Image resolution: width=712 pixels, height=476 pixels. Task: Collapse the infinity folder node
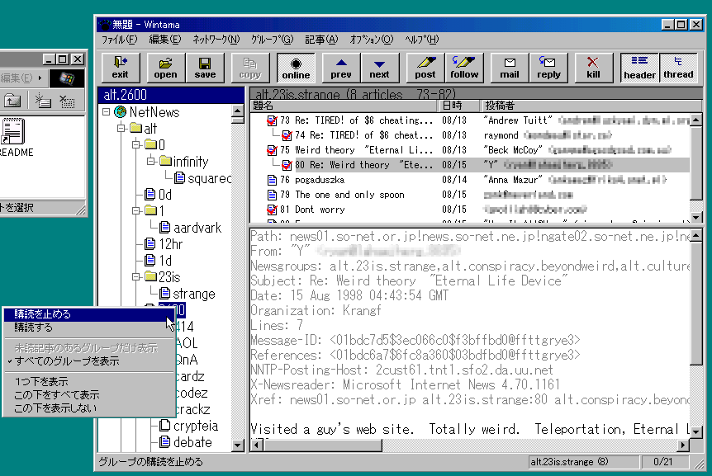point(151,161)
